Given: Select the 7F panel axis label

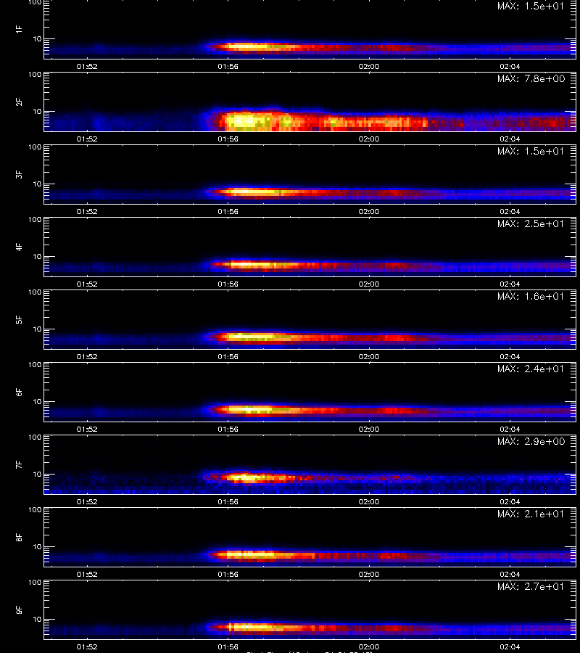Looking at the screenshot, I should point(19,465).
